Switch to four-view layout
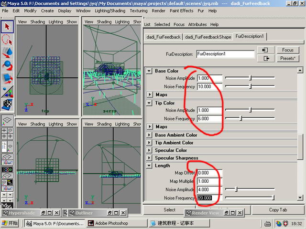 click(x=7, y=134)
